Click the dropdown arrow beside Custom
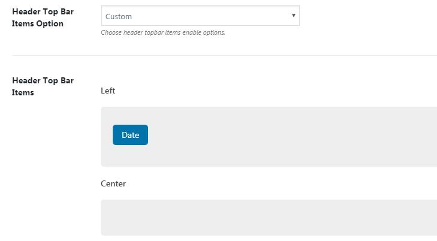 [x=294, y=16]
